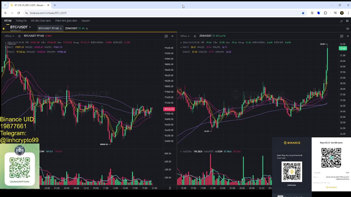Viewport: 351px width, 197px height.
Task: Click exit fullscreen arrows icon
Action: click(x=341, y=21)
